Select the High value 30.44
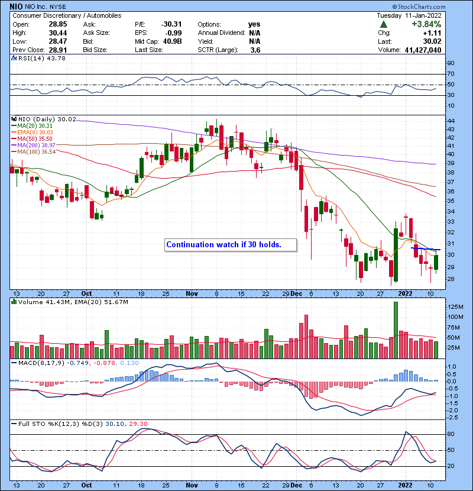Image resolution: width=473 pixels, height=491 pixels. point(57,33)
